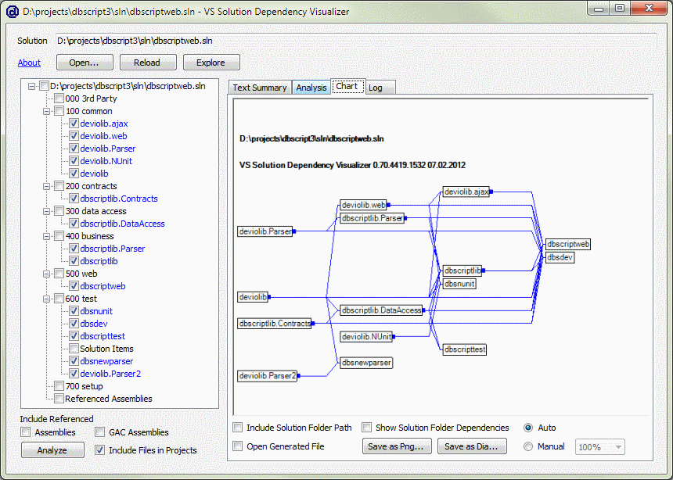Select the Manual radio button
The width and height of the screenshot is (673, 480).
[x=528, y=446]
